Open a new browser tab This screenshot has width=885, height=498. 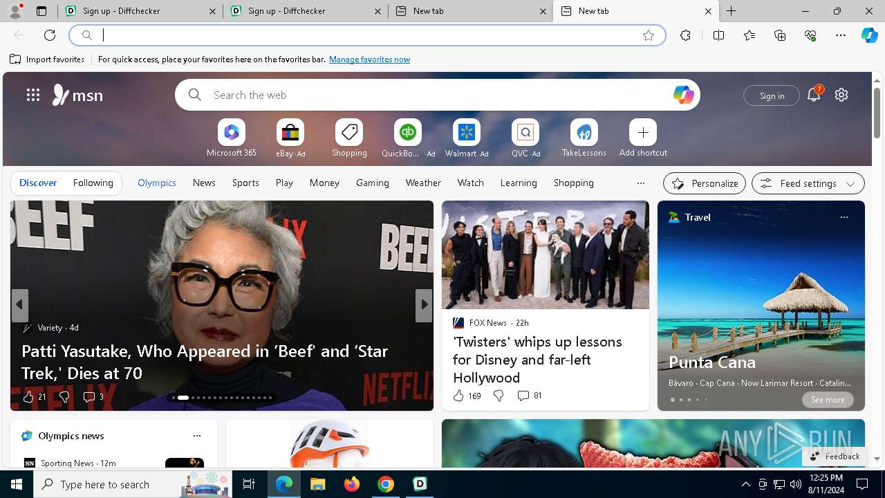tap(731, 11)
